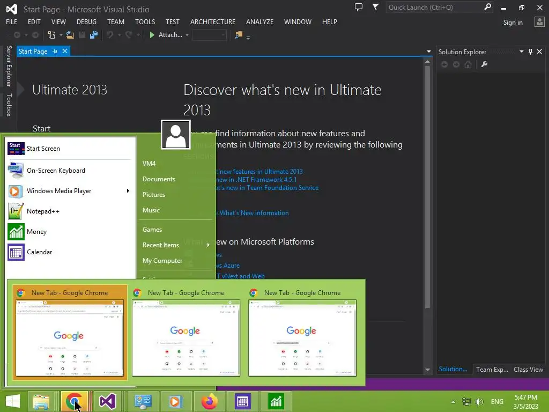Open the FILE menu
Image resolution: width=549 pixels, height=412 pixels.
tap(12, 21)
